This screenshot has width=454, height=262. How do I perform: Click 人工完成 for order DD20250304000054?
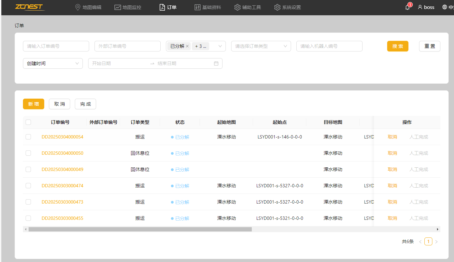click(x=419, y=137)
